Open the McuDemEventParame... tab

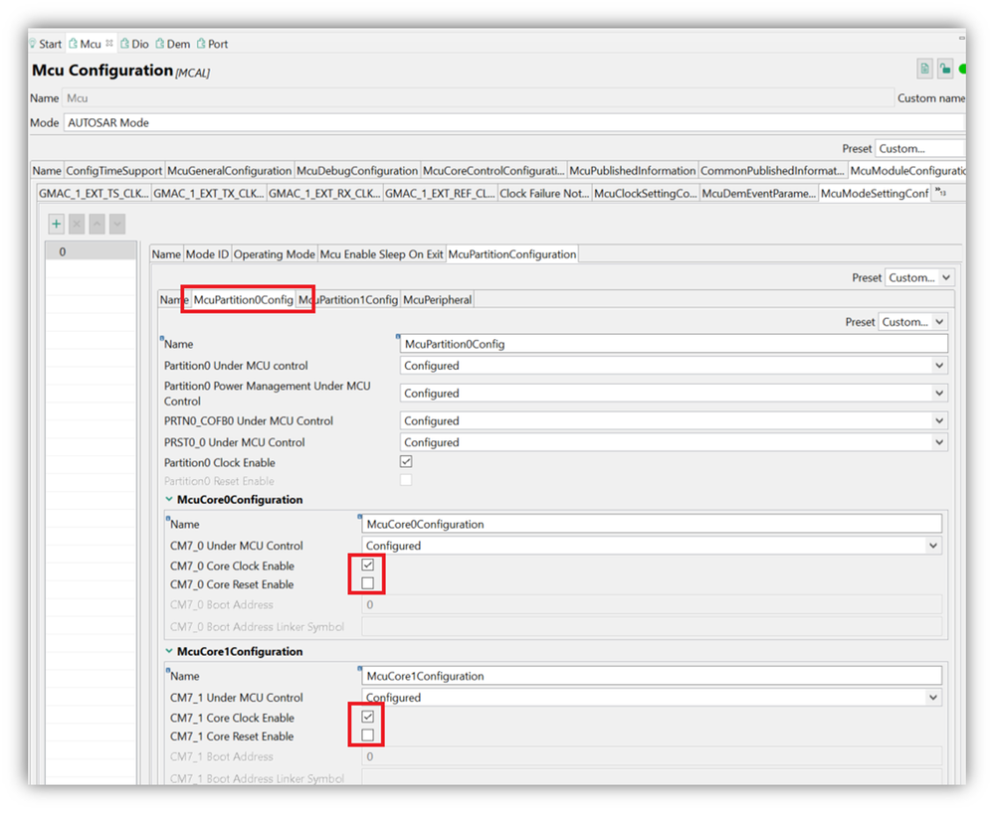pos(759,193)
